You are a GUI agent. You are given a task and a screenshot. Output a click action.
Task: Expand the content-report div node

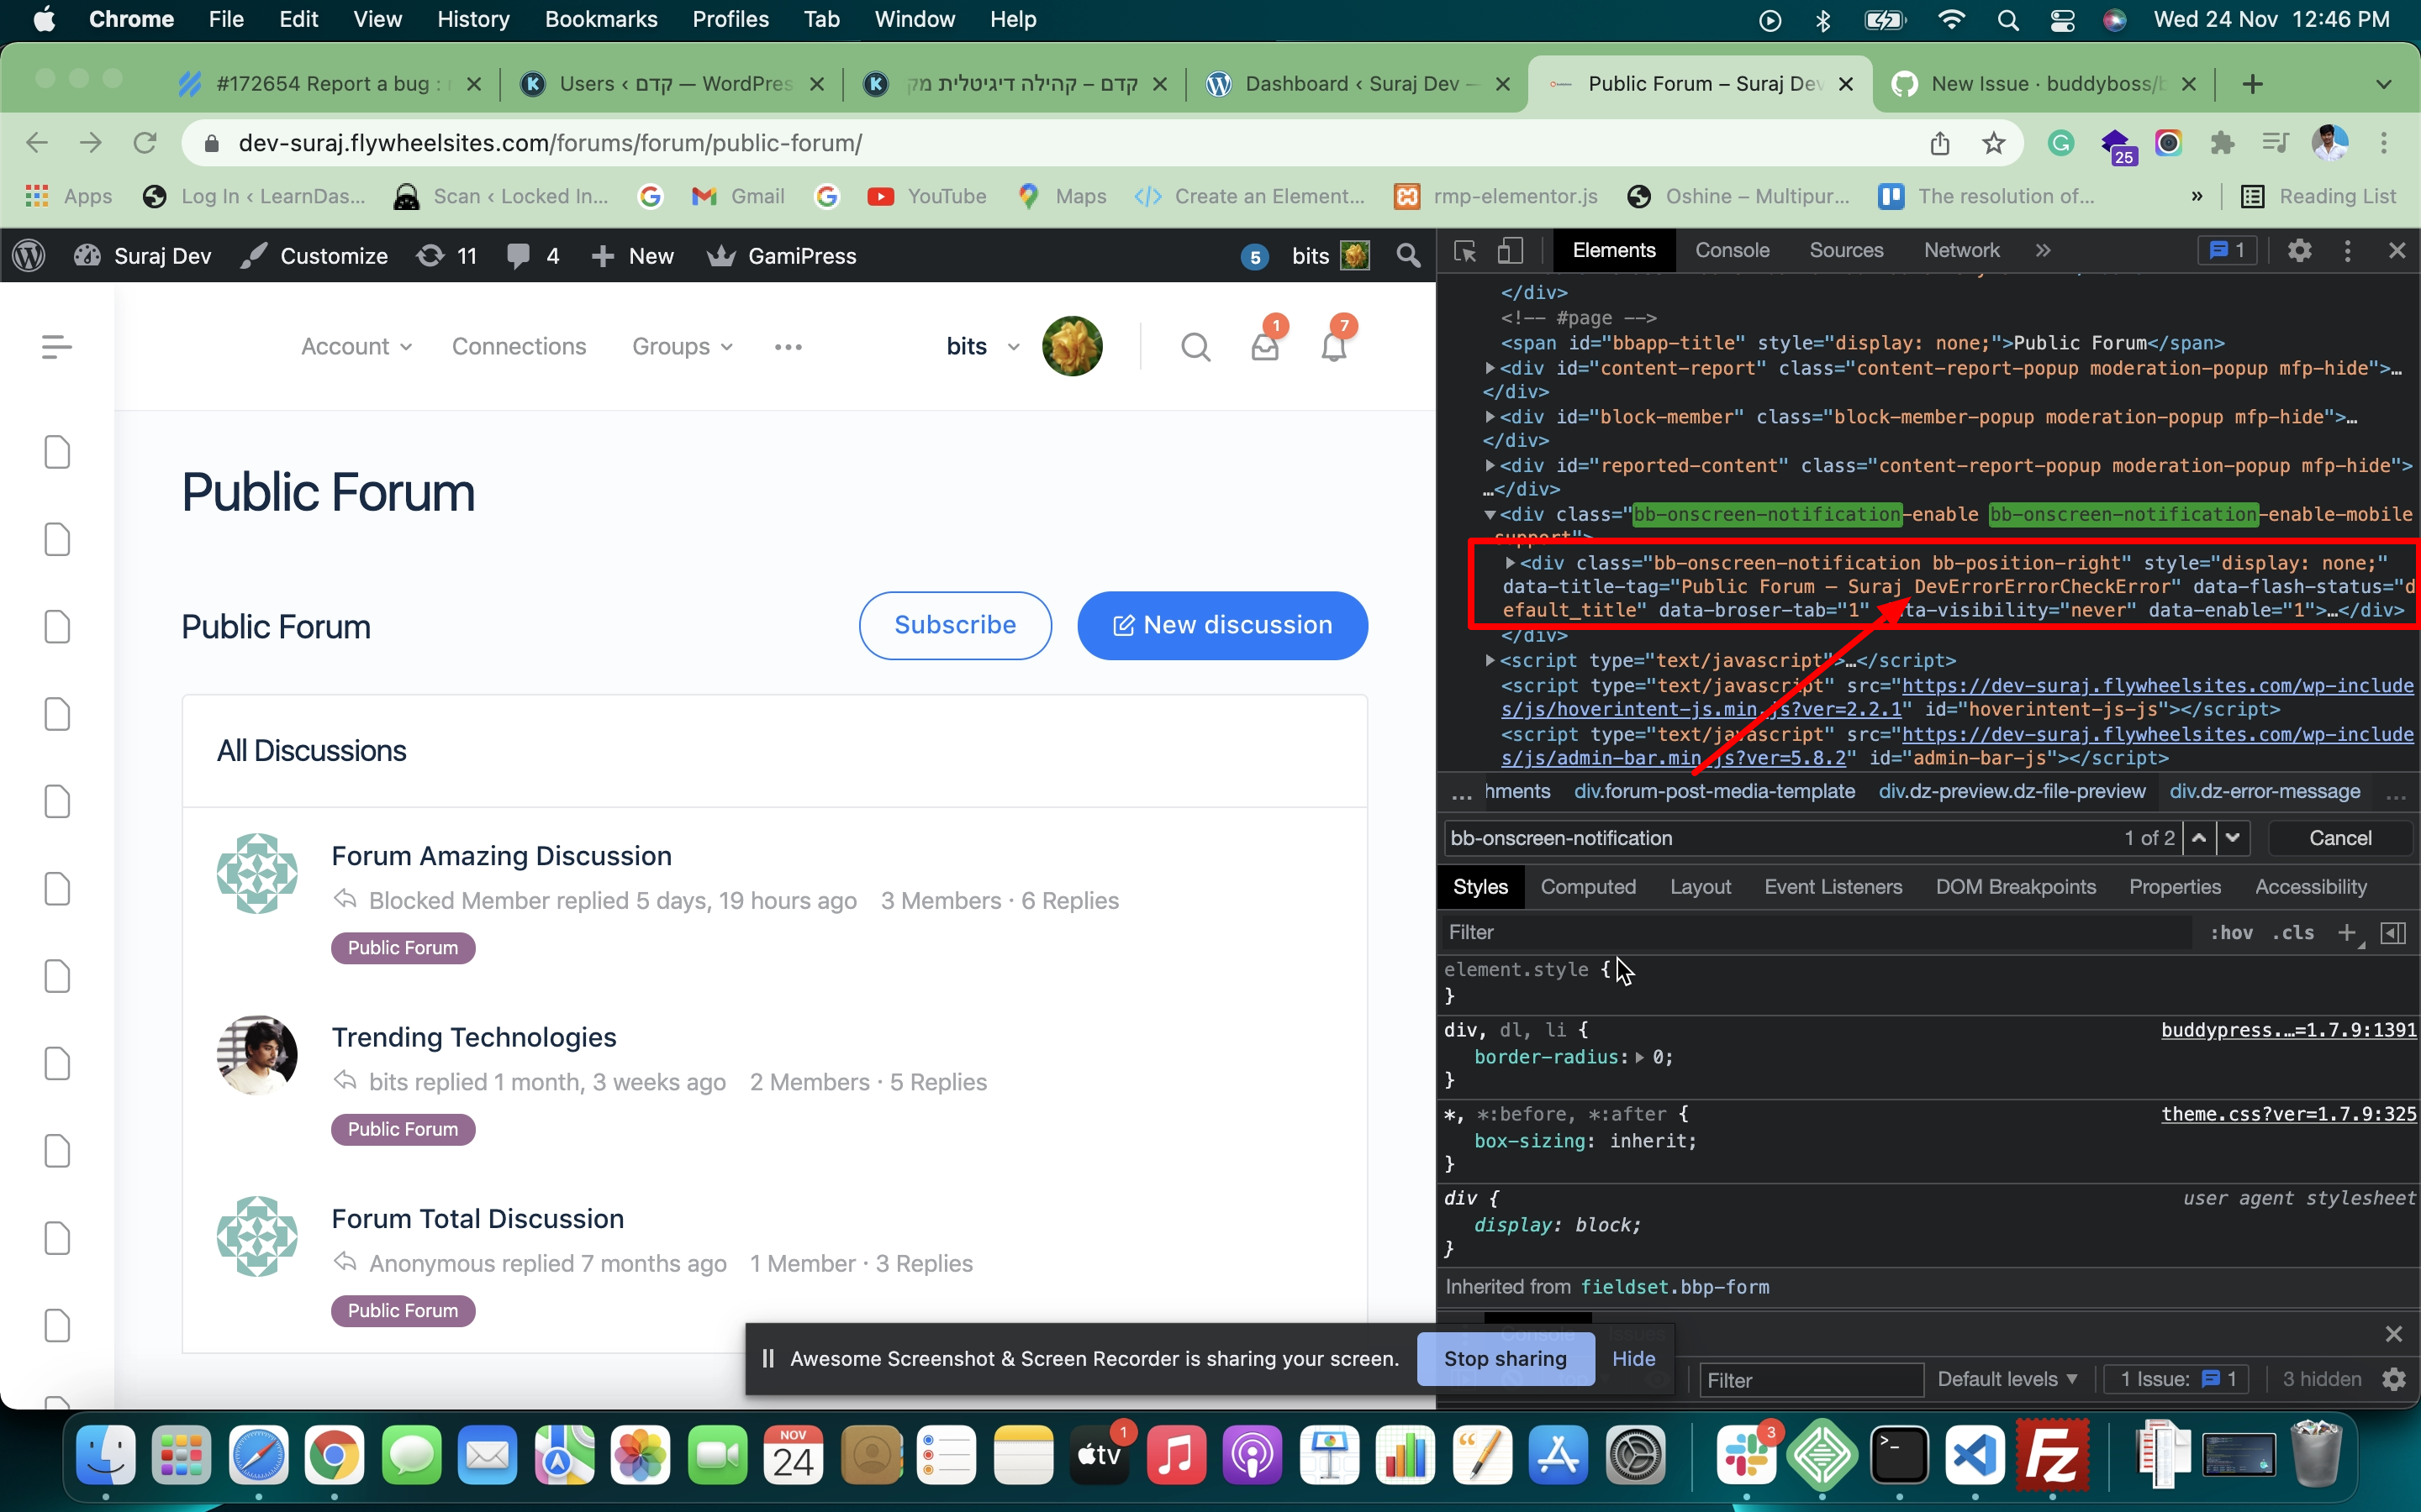coord(1490,368)
